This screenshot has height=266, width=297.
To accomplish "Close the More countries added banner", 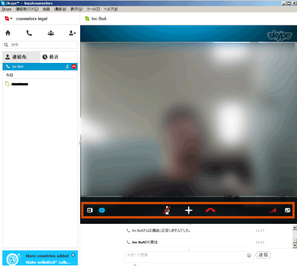I will tap(74, 255).
